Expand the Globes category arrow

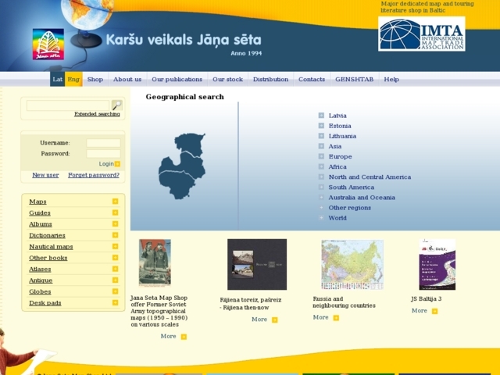point(115,291)
